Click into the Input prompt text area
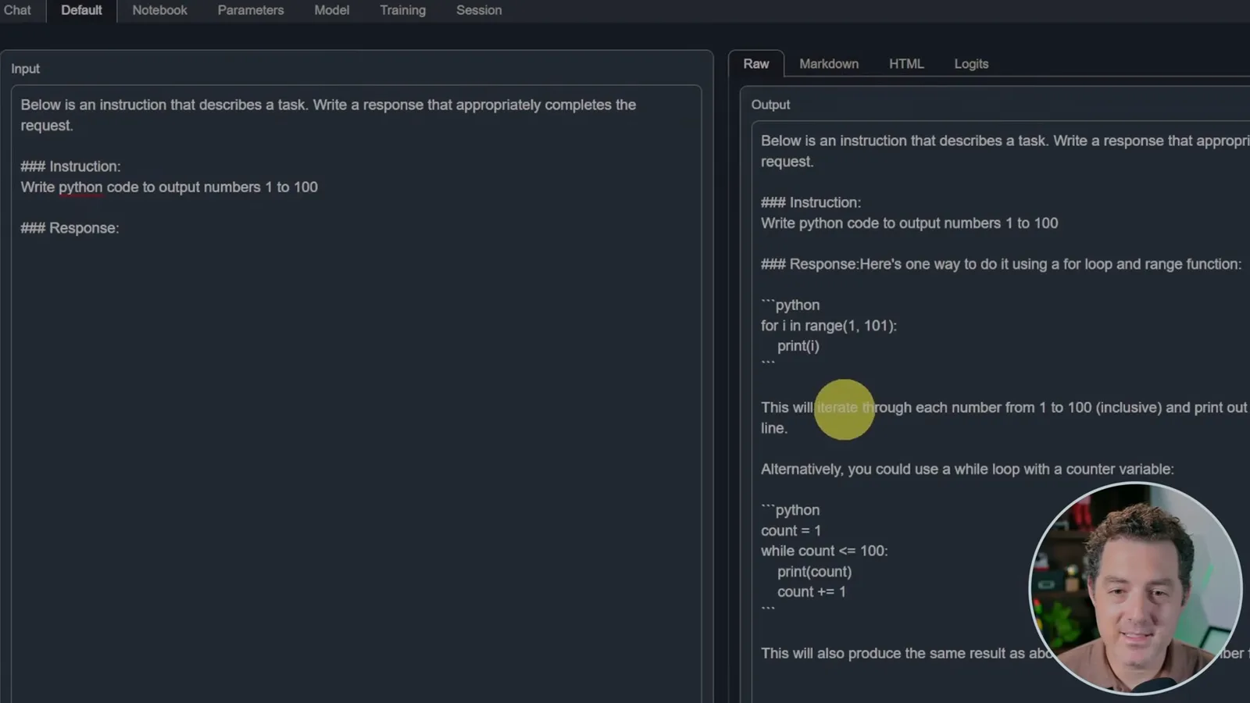Image resolution: width=1250 pixels, height=703 pixels. (x=356, y=394)
